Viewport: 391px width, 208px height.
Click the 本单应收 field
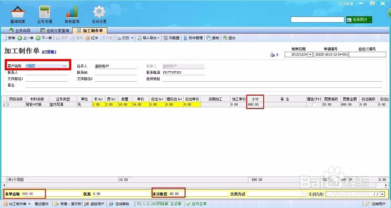pyautogui.click(x=51, y=194)
